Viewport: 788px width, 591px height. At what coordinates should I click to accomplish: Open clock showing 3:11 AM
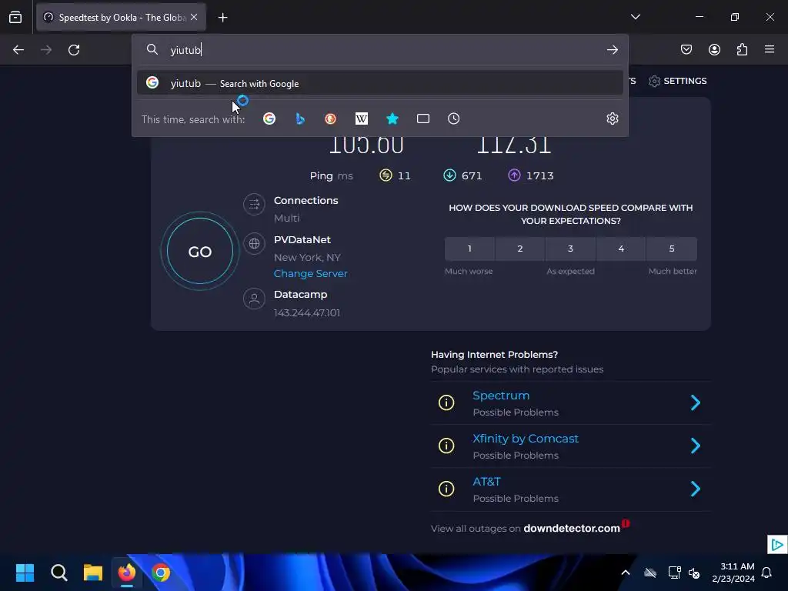733,573
